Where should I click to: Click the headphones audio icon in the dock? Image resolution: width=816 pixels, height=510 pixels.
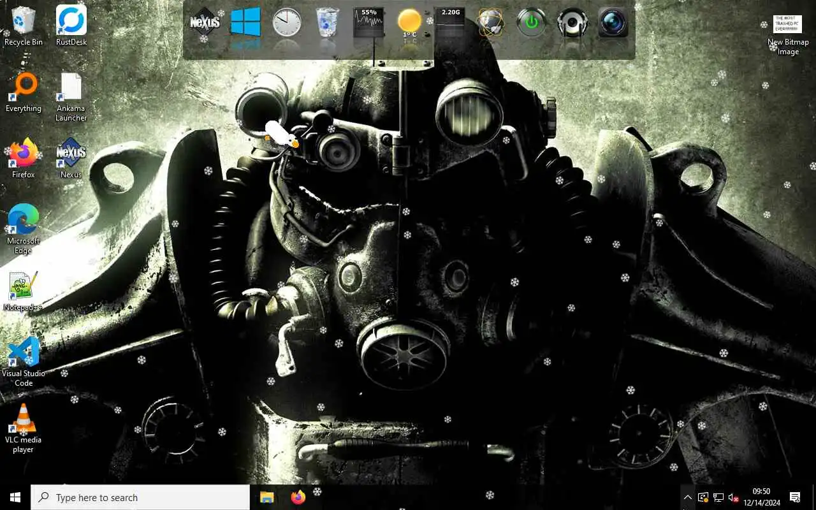click(x=572, y=22)
